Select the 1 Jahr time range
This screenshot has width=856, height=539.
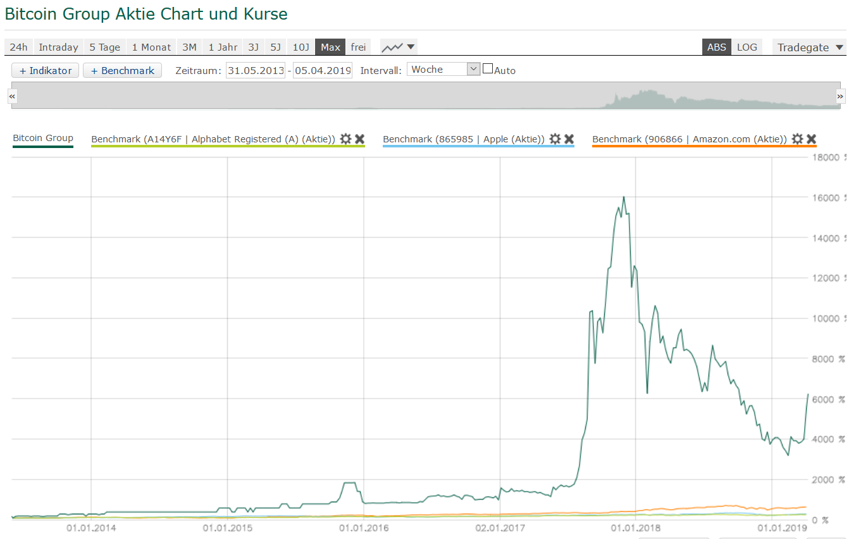pos(223,47)
